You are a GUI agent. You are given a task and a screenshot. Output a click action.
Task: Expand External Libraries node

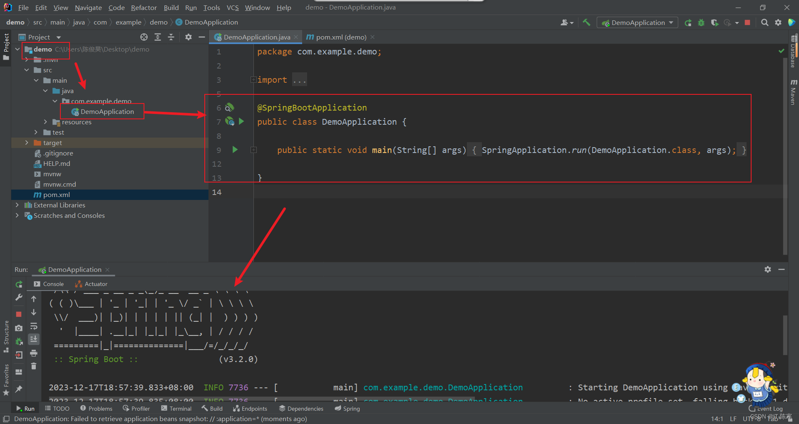(x=17, y=205)
